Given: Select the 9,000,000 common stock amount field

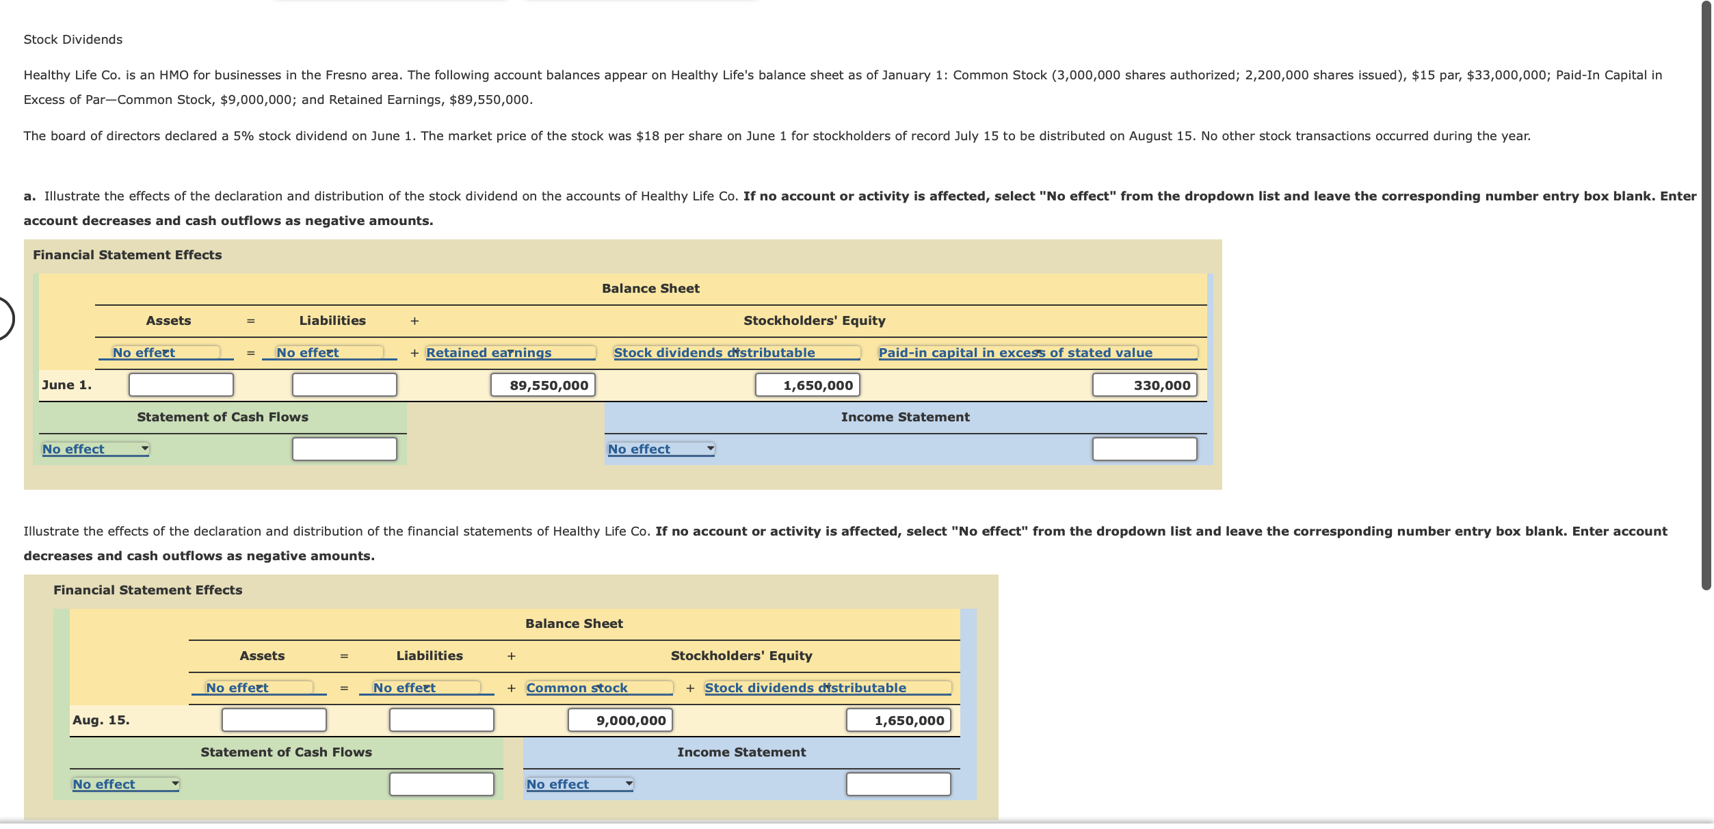Looking at the screenshot, I should point(620,720).
